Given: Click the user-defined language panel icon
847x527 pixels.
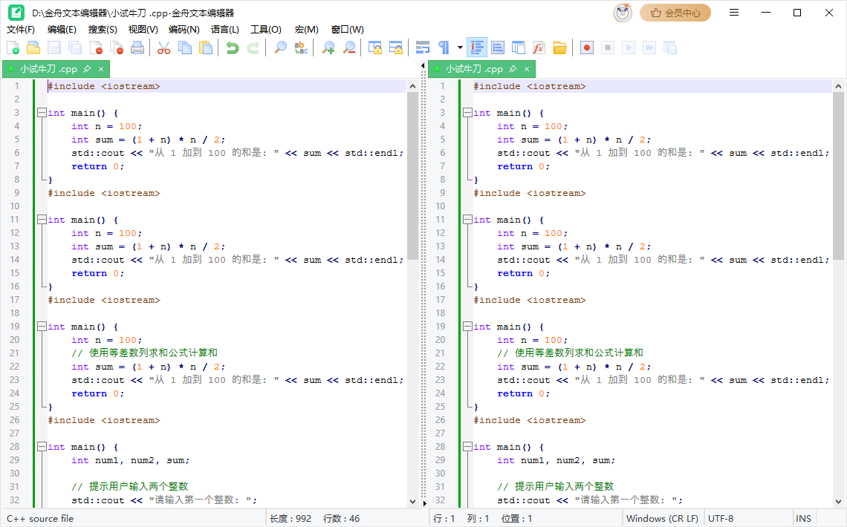Looking at the screenshot, I should 498,48.
